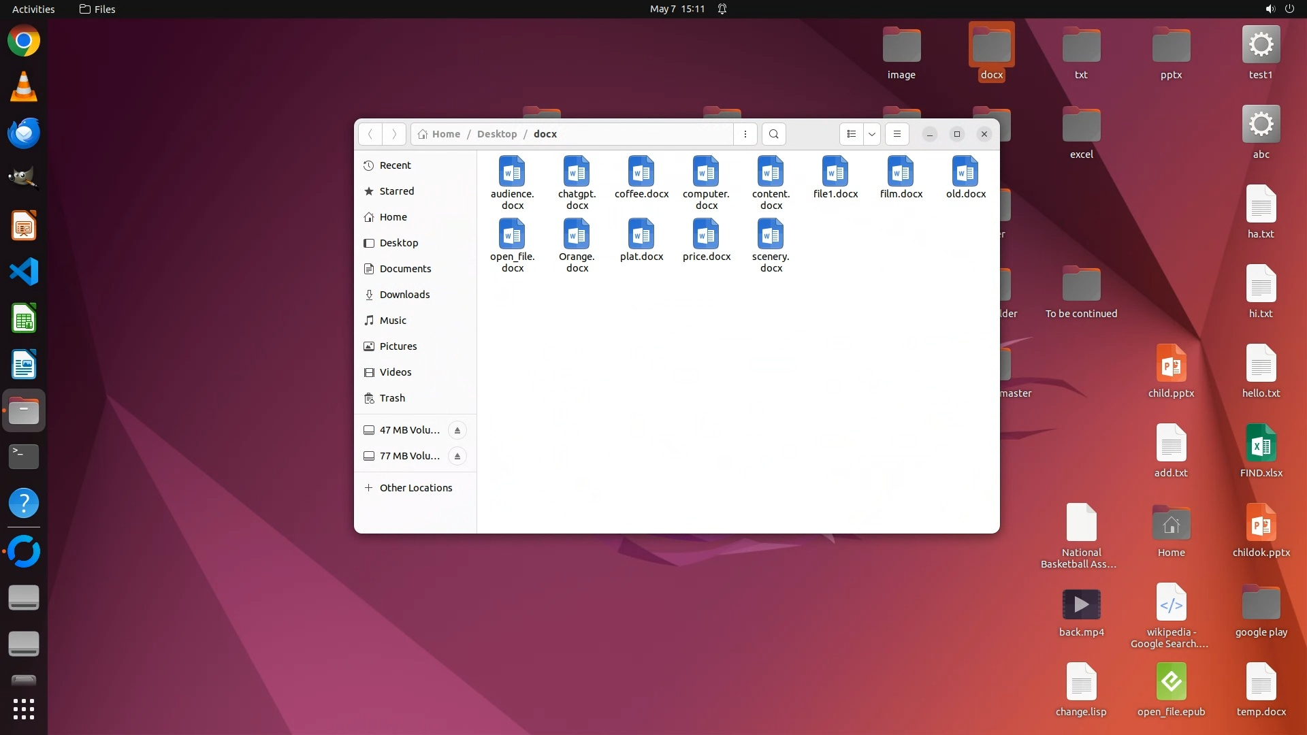This screenshot has width=1307, height=735.
Task: Select Downloads in the sidebar
Action: [x=404, y=295]
